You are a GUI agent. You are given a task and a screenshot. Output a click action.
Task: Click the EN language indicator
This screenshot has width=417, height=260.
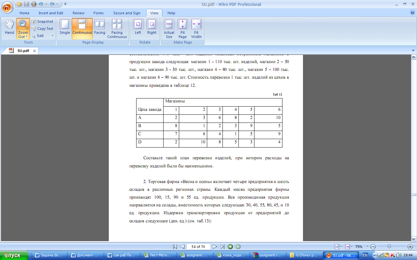coord(365,255)
